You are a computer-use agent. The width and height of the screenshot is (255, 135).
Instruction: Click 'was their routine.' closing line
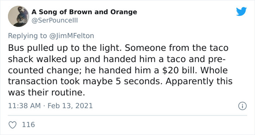46,92
